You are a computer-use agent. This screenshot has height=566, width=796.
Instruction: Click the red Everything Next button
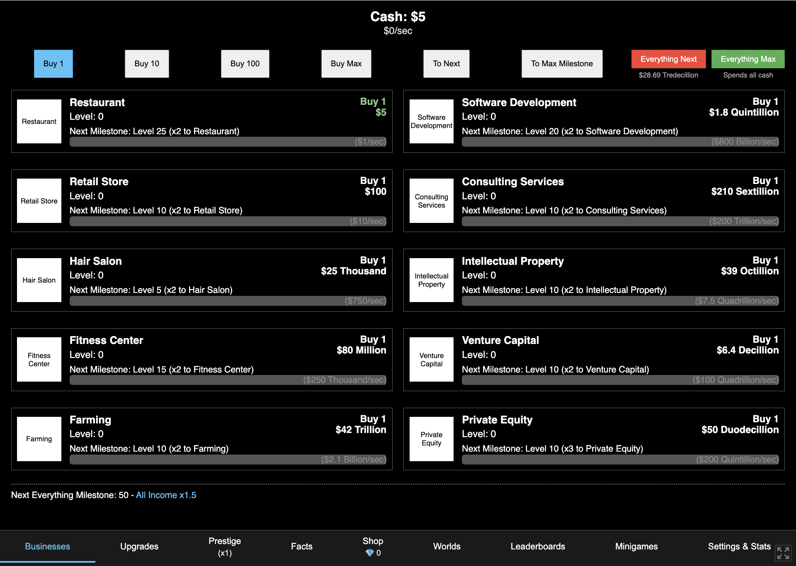[x=668, y=59]
